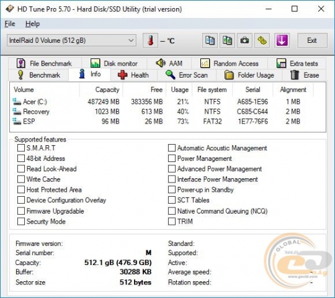The width and height of the screenshot is (335, 298).
Task: Toggle the TRIM checkbox
Action: click(172, 222)
